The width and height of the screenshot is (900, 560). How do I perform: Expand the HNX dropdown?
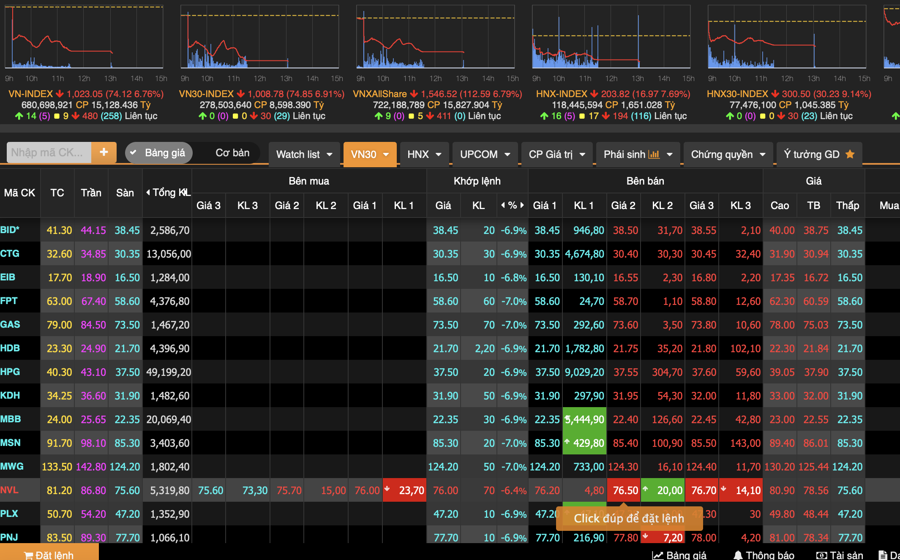[424, 155]
